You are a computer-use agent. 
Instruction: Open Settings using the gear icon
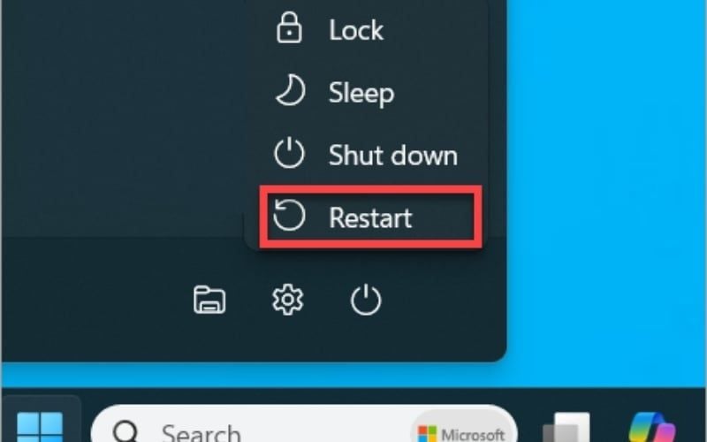(288, 300)
